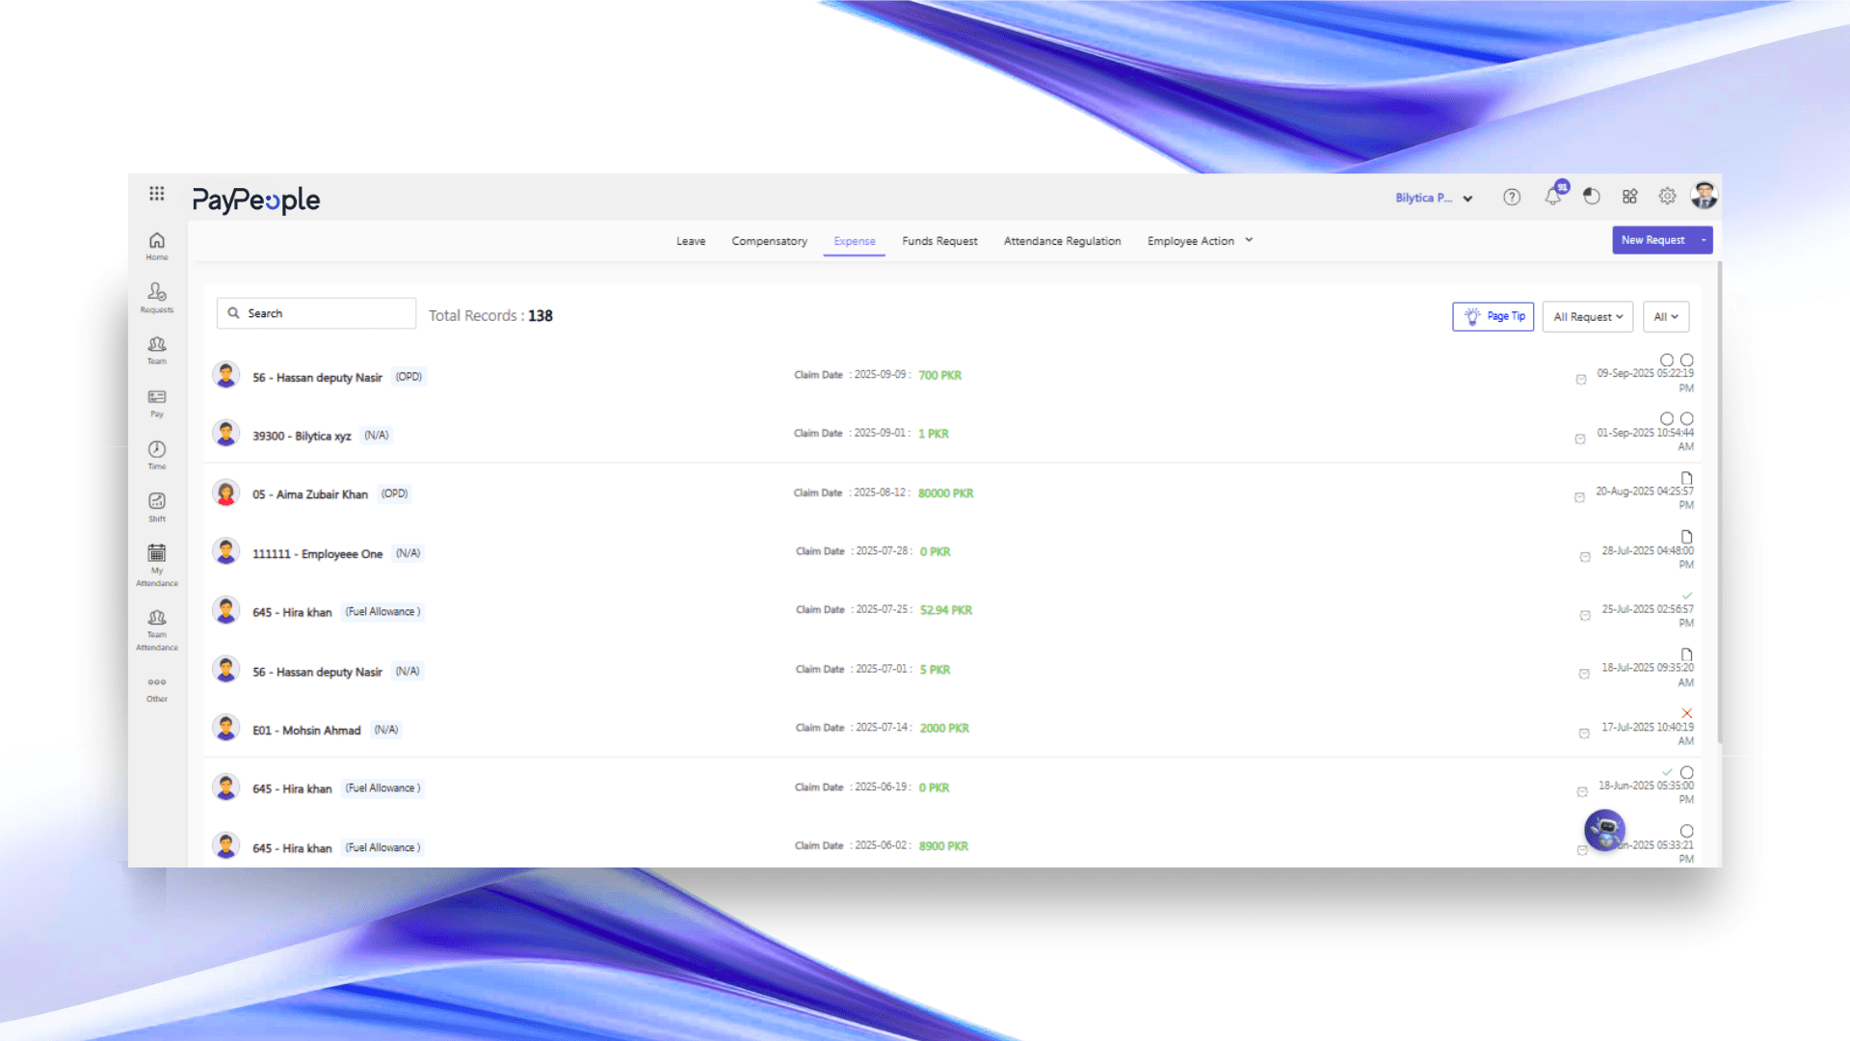Switch to Funds Request tab
Screen dimensions: 1850x1041
[x=939, y=241]
